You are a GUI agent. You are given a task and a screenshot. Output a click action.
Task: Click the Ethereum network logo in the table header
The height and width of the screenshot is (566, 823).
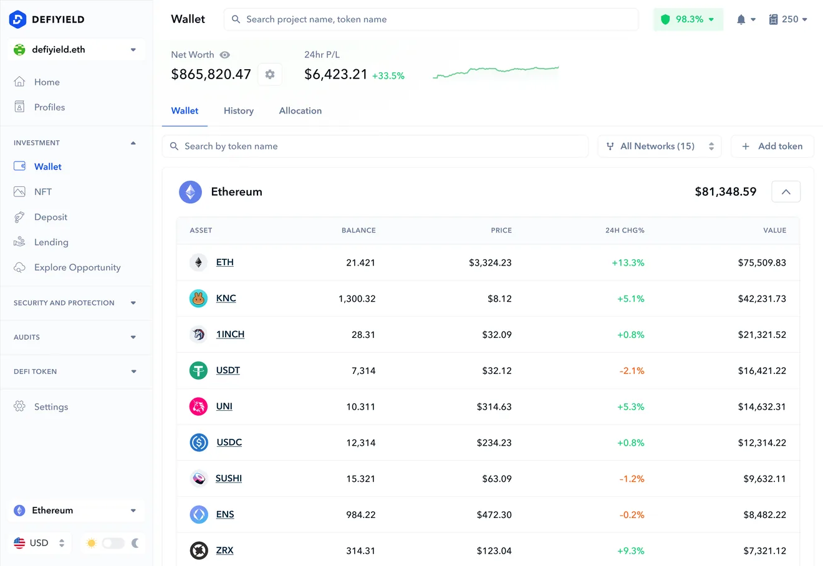point(190,192)
